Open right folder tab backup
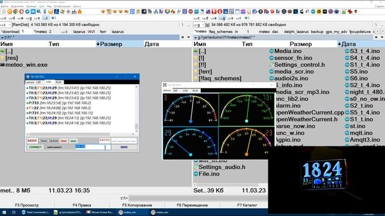The image size is (385, 216). pos(317,32)
